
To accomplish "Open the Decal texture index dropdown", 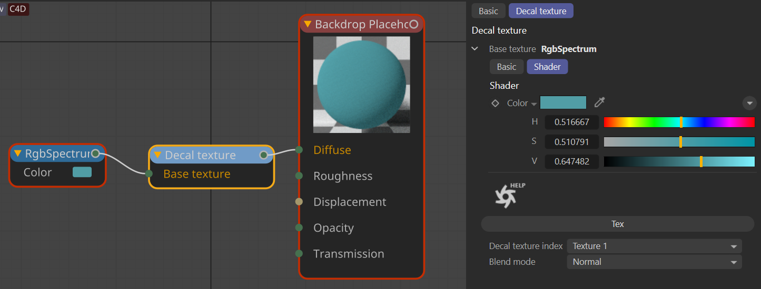I will (x=654, y=246).
